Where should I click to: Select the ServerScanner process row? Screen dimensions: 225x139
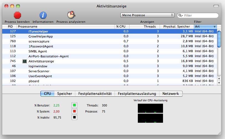tap(110, 71)
